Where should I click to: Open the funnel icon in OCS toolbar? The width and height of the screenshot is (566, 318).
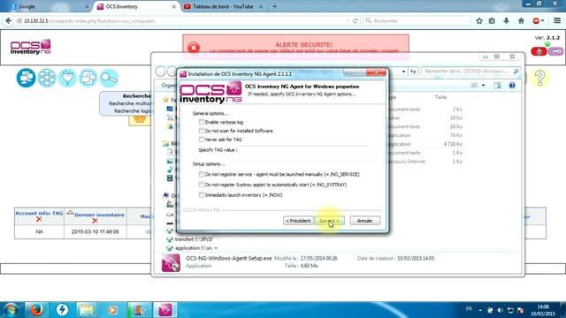[x=67, y=78]
